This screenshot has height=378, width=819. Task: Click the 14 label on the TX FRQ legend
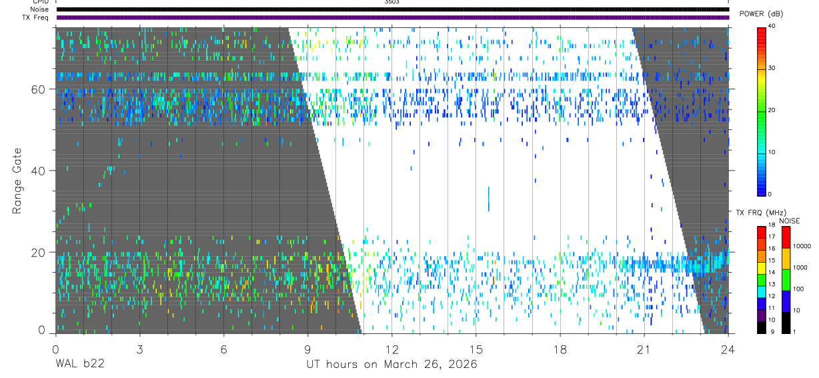pyautogui.click(x=772, y=272)
